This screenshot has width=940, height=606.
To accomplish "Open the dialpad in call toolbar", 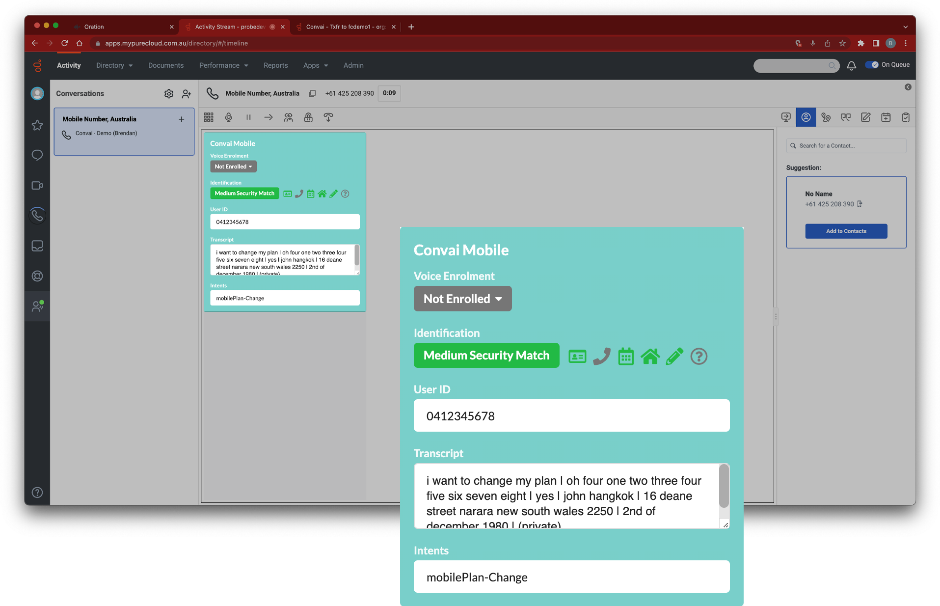I will 209,117.
